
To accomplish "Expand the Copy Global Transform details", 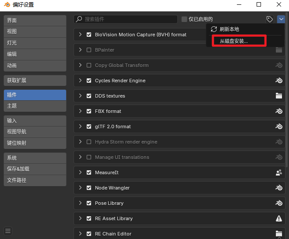I will pyautogui.click(x=80, y=65).
